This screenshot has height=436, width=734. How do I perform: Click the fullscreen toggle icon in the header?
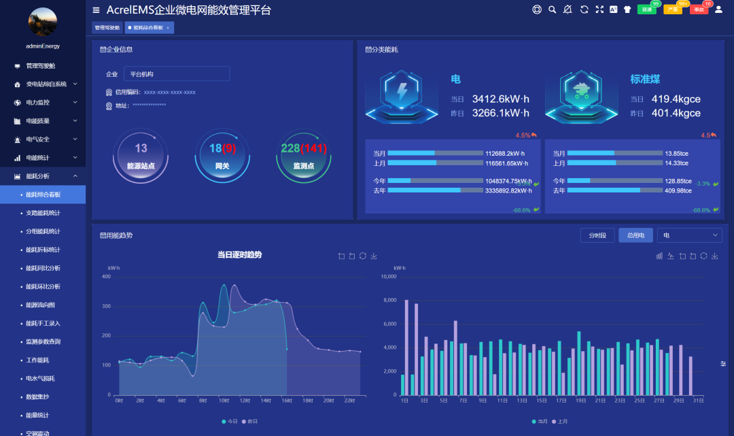(599, 10)
